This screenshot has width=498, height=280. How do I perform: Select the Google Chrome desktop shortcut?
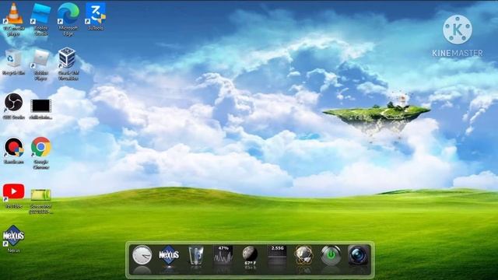coord(41,153)
